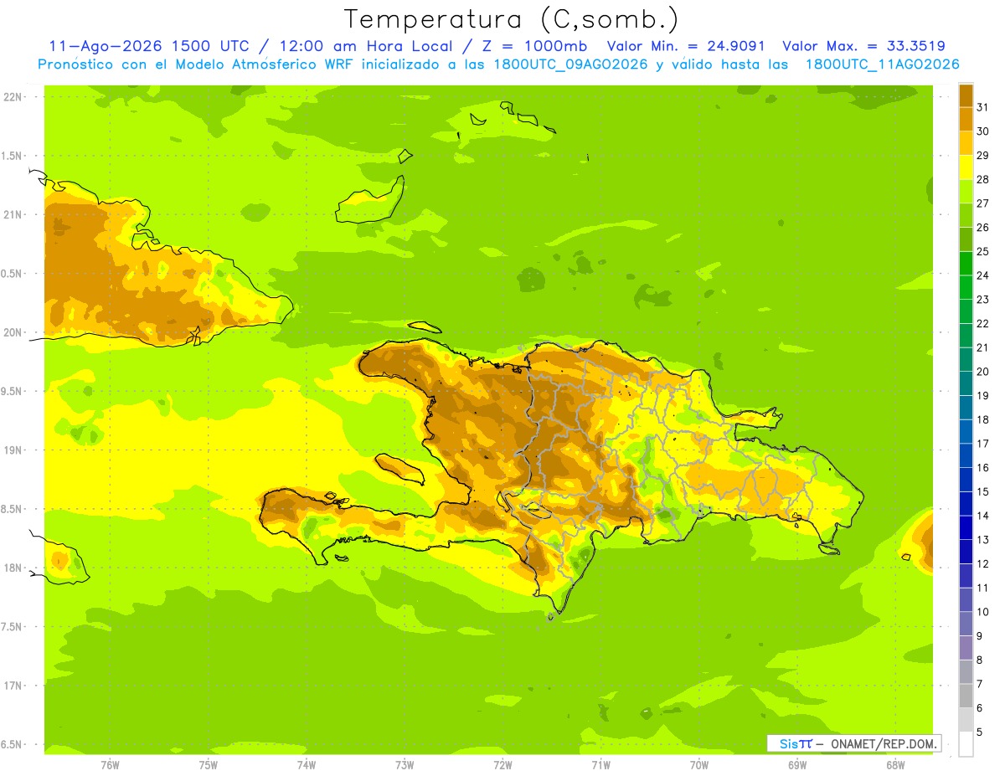This screenshot has height=776, width=1005.
Task: Click the '75W' longitude axis label
Action: 209,764
